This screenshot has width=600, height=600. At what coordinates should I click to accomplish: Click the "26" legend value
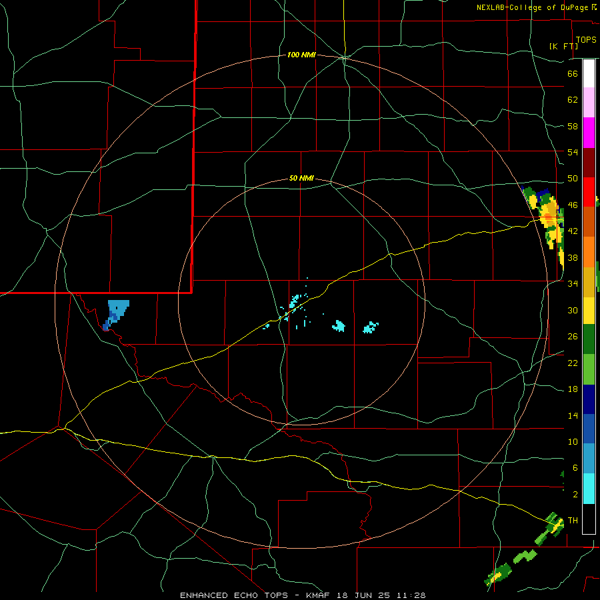point(573,337)
